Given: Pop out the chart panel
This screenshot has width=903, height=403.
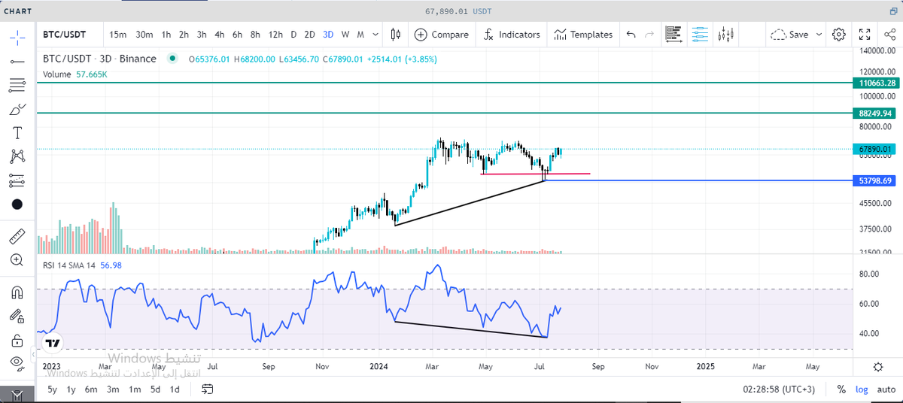Looking at the screenshot, I should point(893,11).
